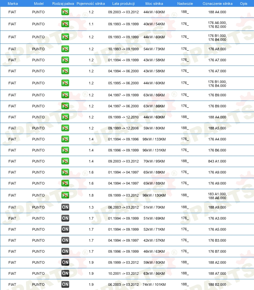Image resolution: width=254 pixels, height=290 pixels.
Task: Click the 52kW / 71KM power cell
Action: click(x=154, y=229)
